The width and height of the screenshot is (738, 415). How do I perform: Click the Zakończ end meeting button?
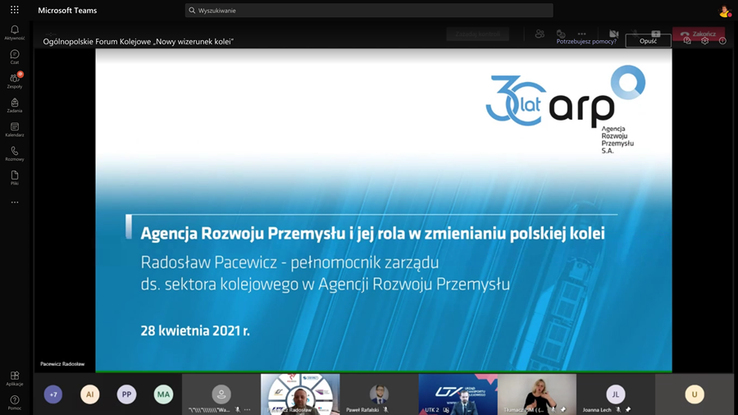pos(699,34)
